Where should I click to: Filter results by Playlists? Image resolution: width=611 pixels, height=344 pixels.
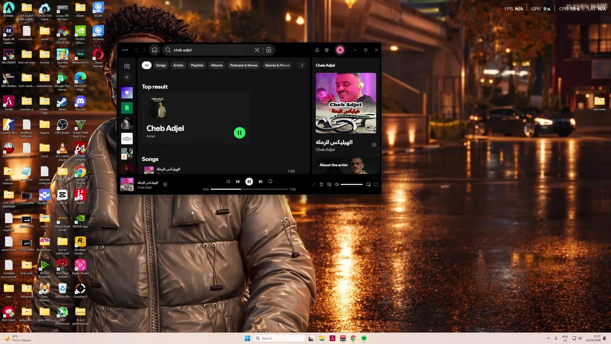(197, 65)
